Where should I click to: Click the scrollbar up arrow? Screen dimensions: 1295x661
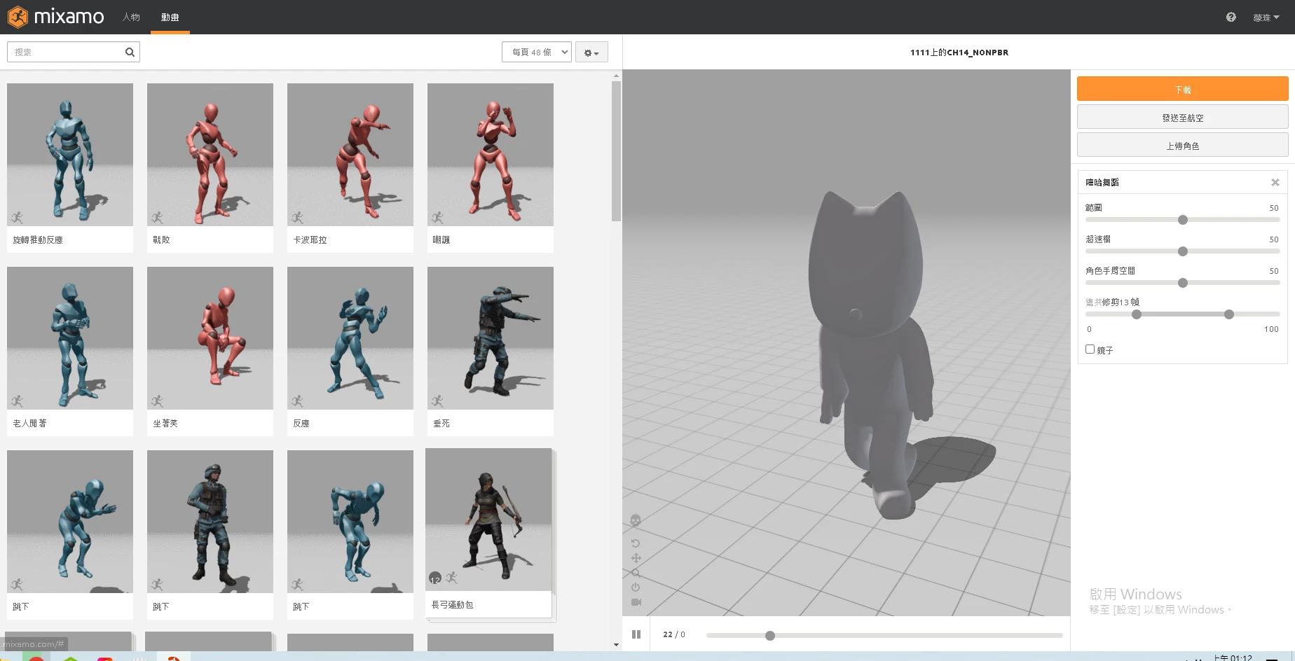(616, 76)
